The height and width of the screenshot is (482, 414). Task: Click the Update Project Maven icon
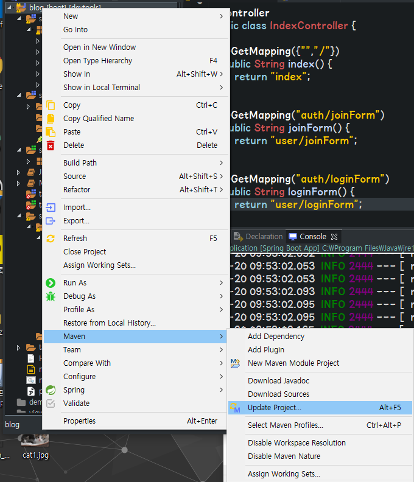tap(235, 408)
